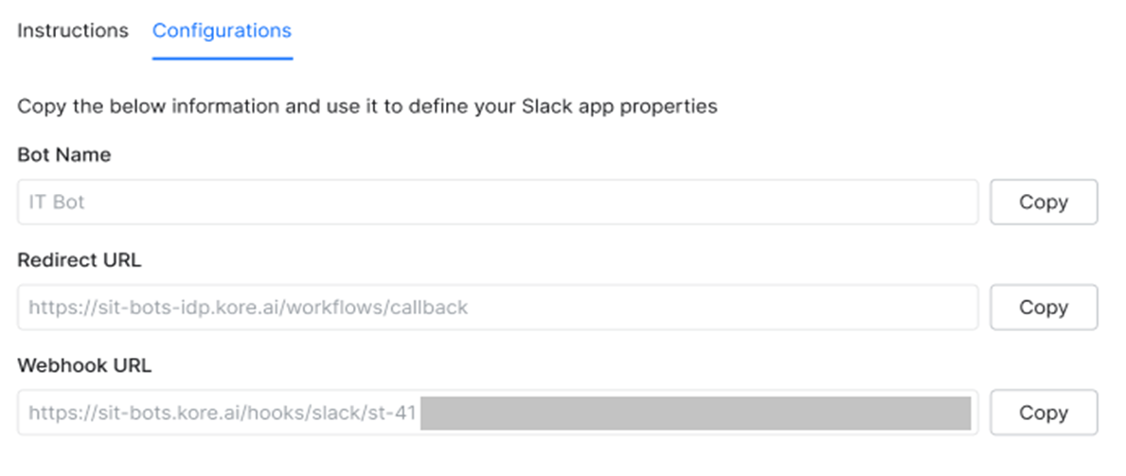The height and width of the screenshot is (476, 1126).
Task: Click the gray redacted block in Webhook URL
Action: 696,413
